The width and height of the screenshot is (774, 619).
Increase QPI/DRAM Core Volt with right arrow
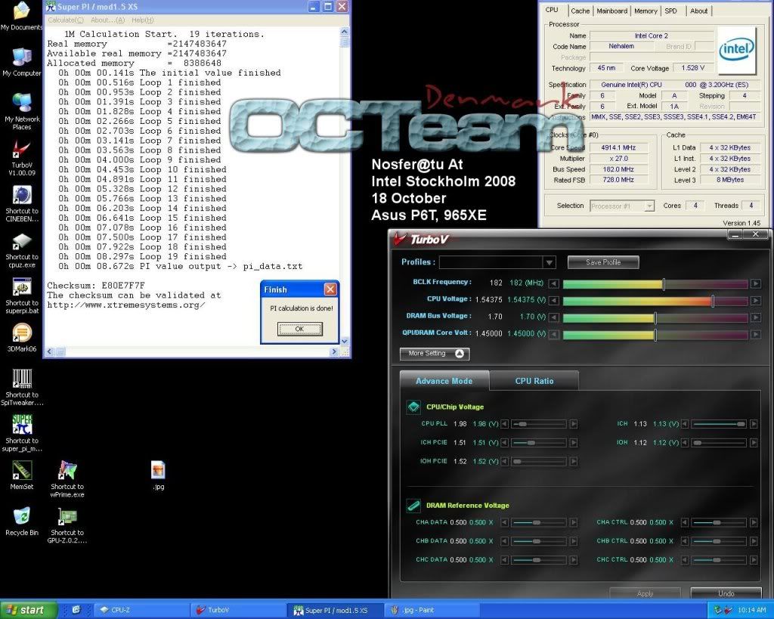pyautogui.click(x=756, y=334)
